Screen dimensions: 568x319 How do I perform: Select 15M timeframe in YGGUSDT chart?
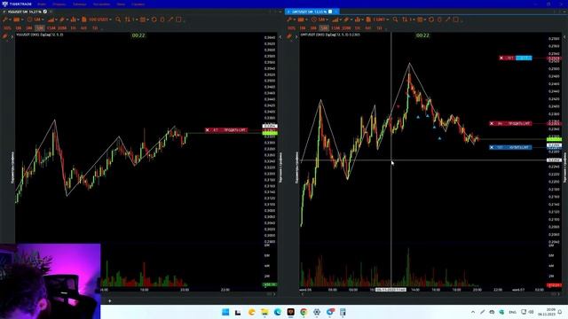51,27
